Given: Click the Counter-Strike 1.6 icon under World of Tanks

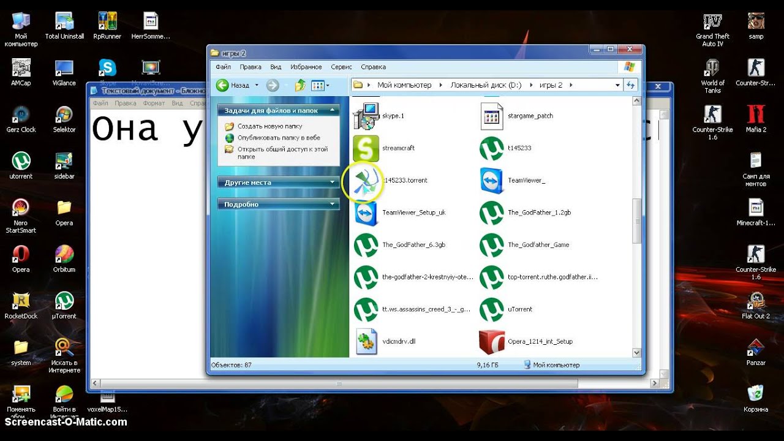Looking at the screenshot, I should click(713, 122).
